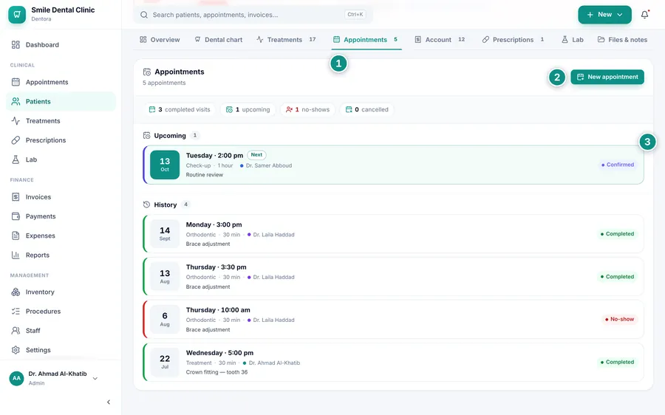The height and width of the screenshot is (415, 665).
Task: Click the Prescriptions pill icon in sidebar
Action: 16,140
